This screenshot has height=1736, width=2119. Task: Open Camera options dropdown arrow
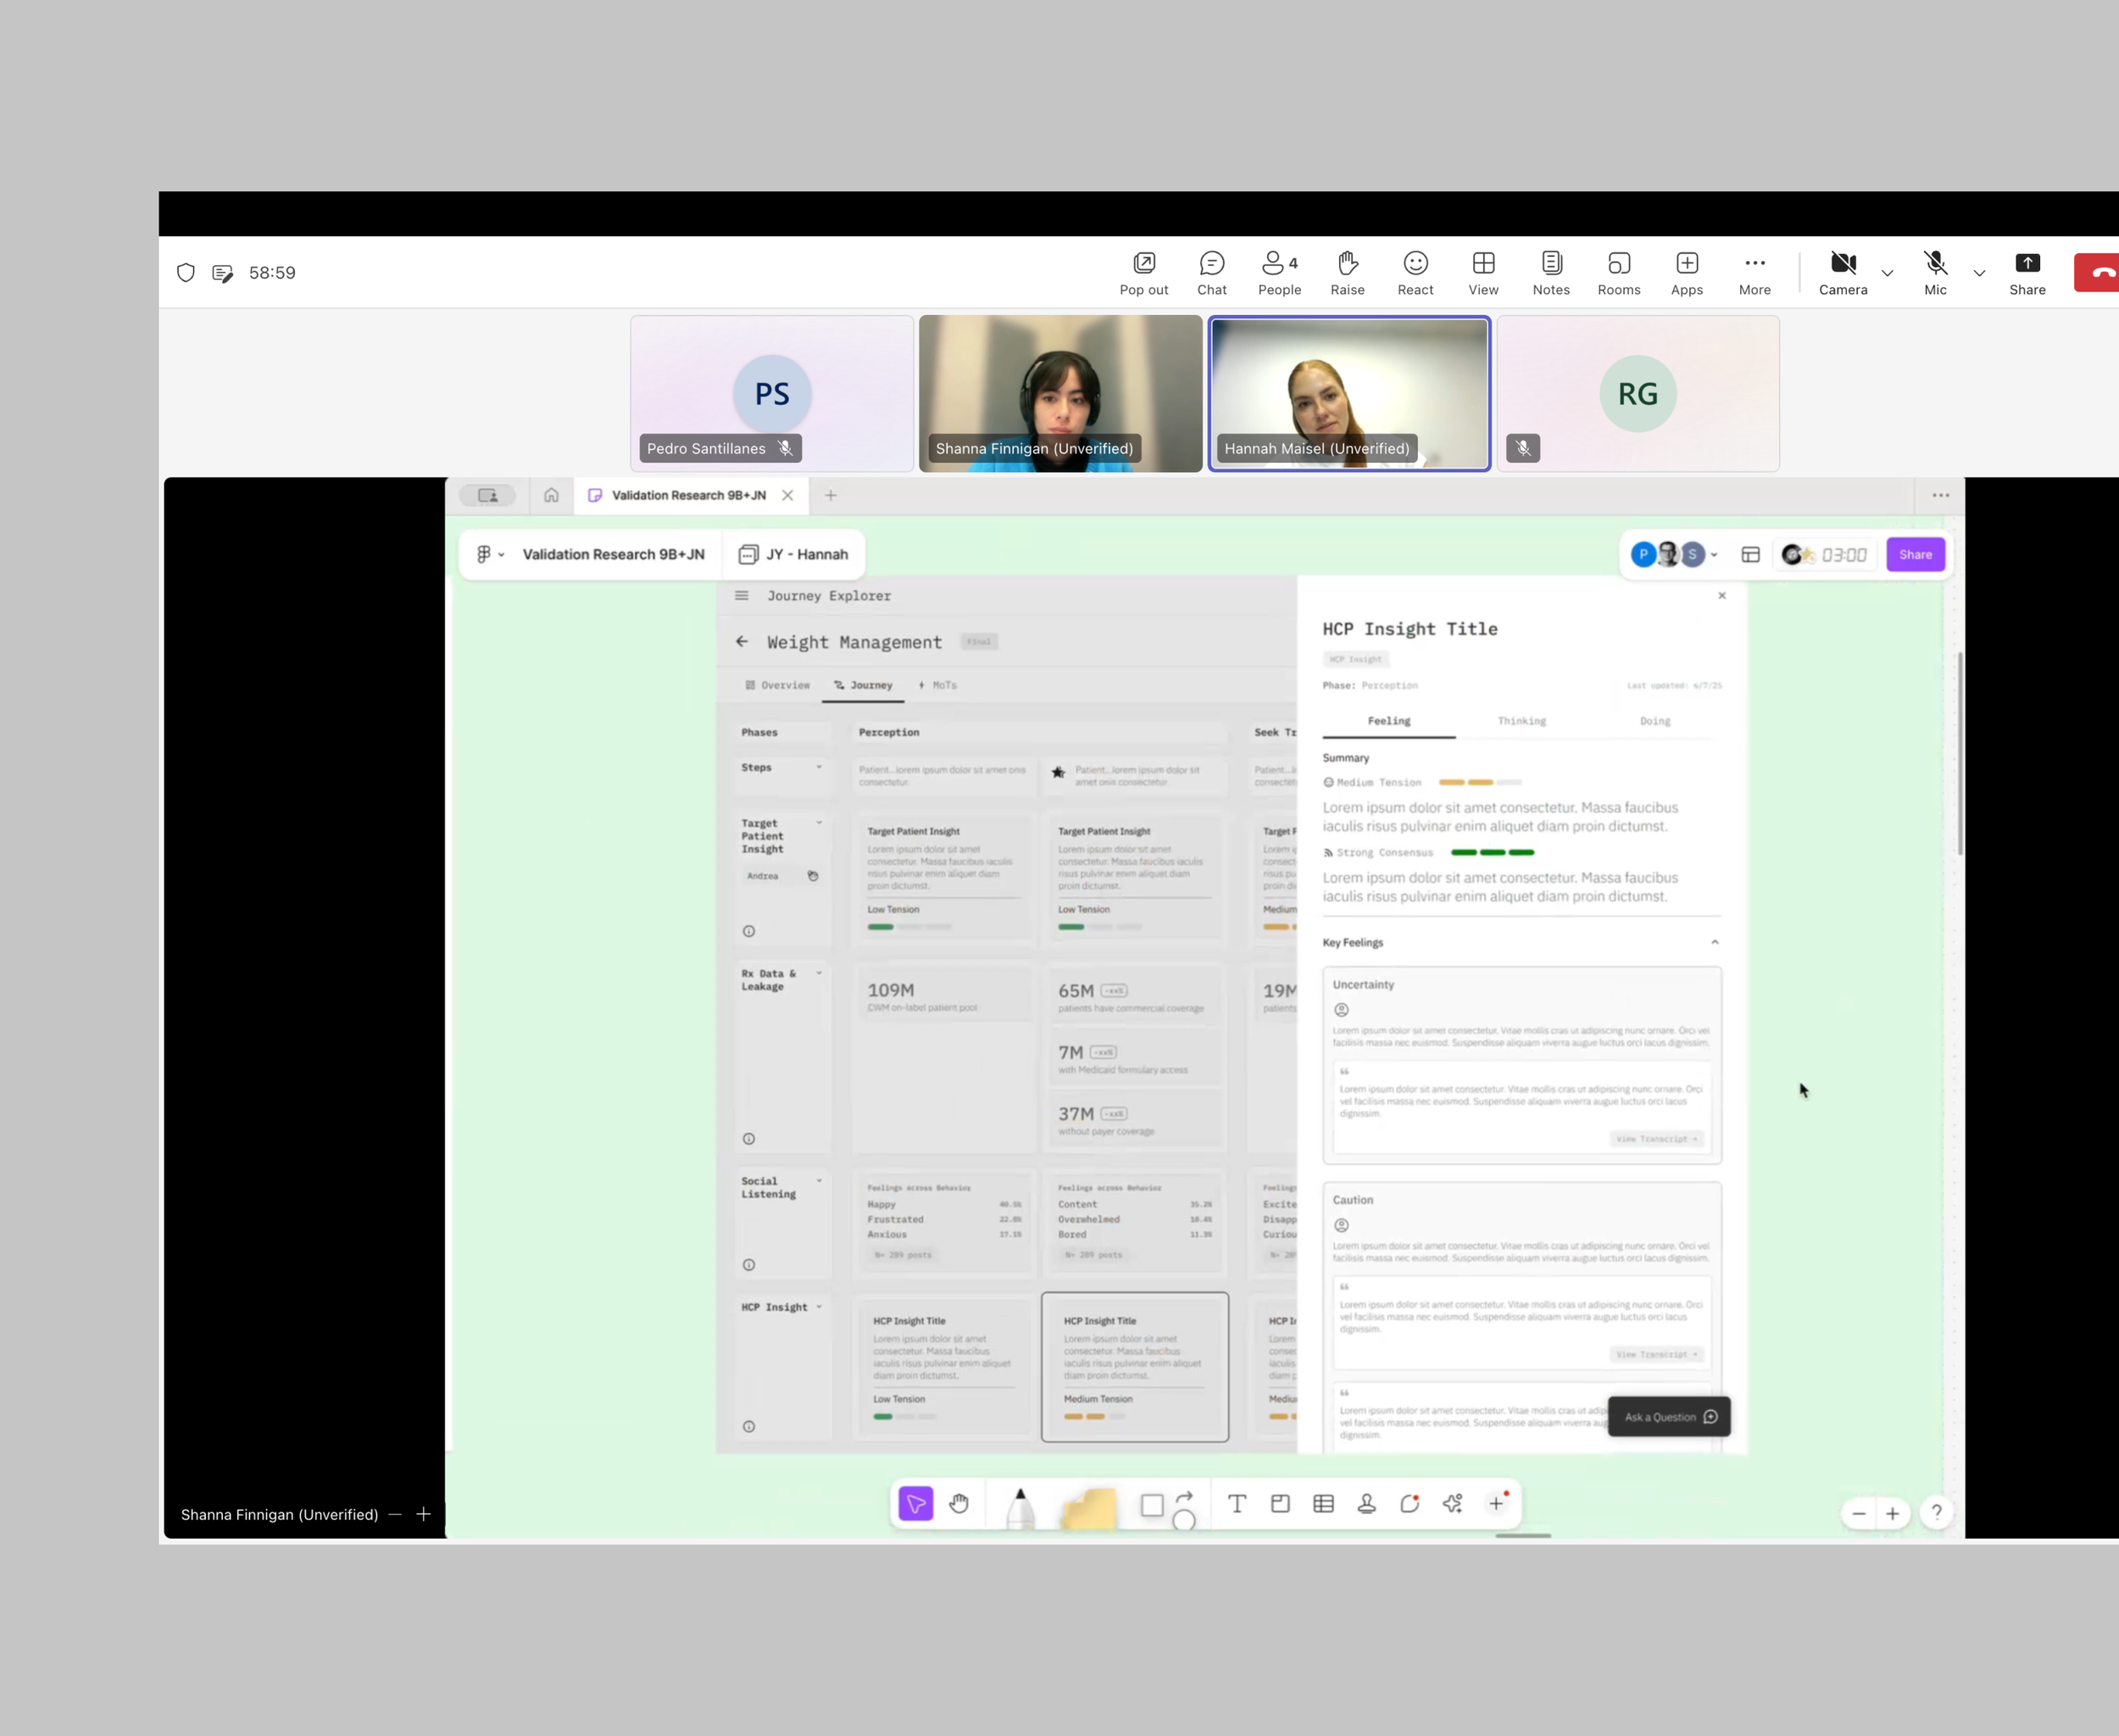click(x=1886, y=273)
